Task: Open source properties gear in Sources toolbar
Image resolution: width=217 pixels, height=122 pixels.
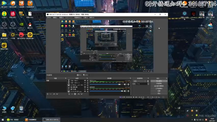Action: [x=75, y=94]
